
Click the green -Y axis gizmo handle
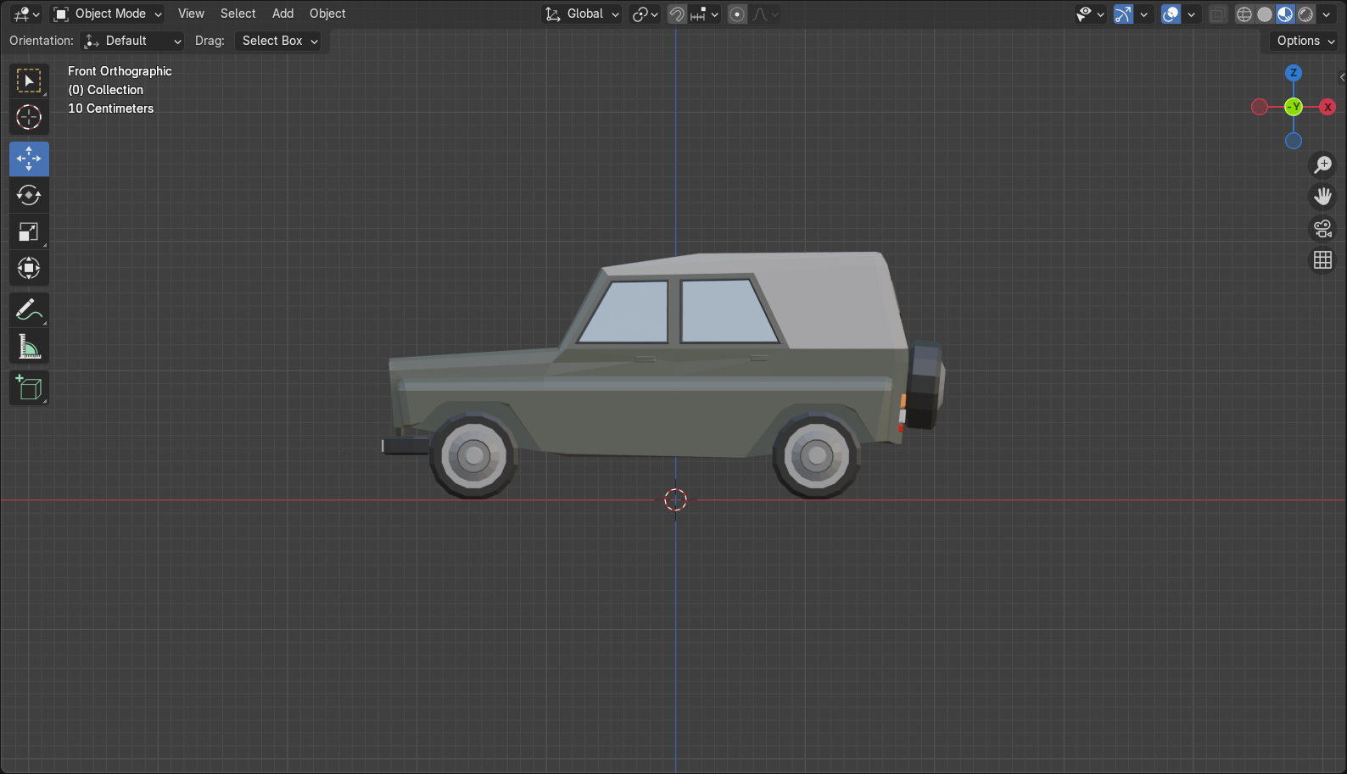(1294, 107)
